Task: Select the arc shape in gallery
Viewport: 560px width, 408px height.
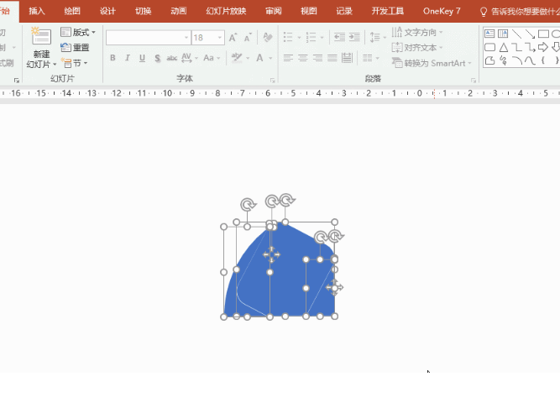Action: (516, 60)
